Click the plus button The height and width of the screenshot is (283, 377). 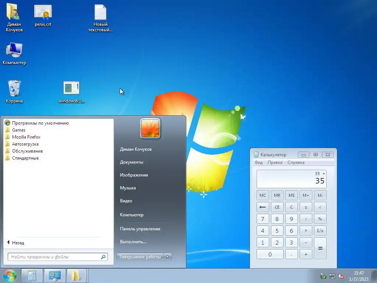click(306, 254)
